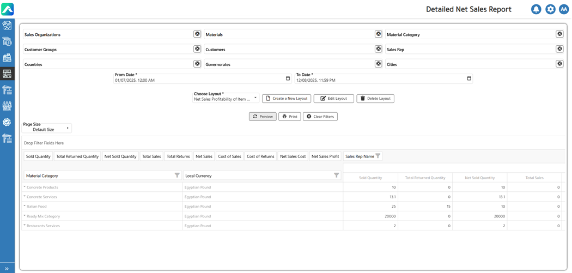Open the To Date calendar picker
The width and height of the screenshot is (572, 273).
coord(469,78)
